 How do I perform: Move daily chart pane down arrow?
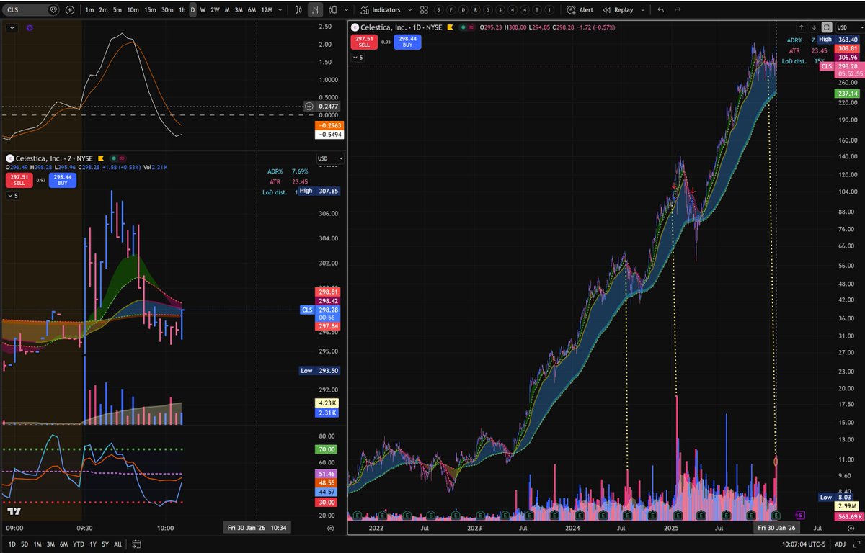pos(813,27)
